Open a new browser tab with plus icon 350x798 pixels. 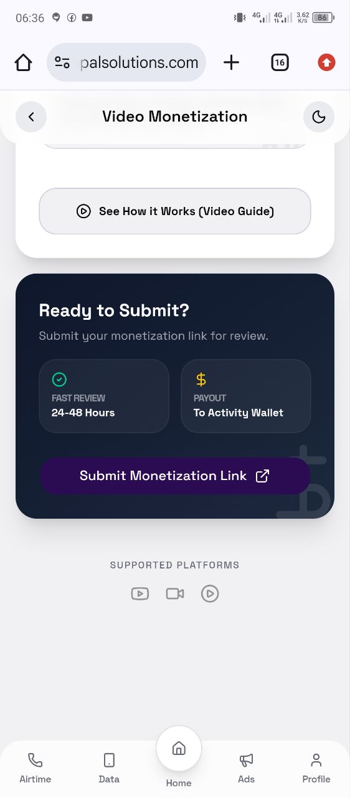pos(231,62)
